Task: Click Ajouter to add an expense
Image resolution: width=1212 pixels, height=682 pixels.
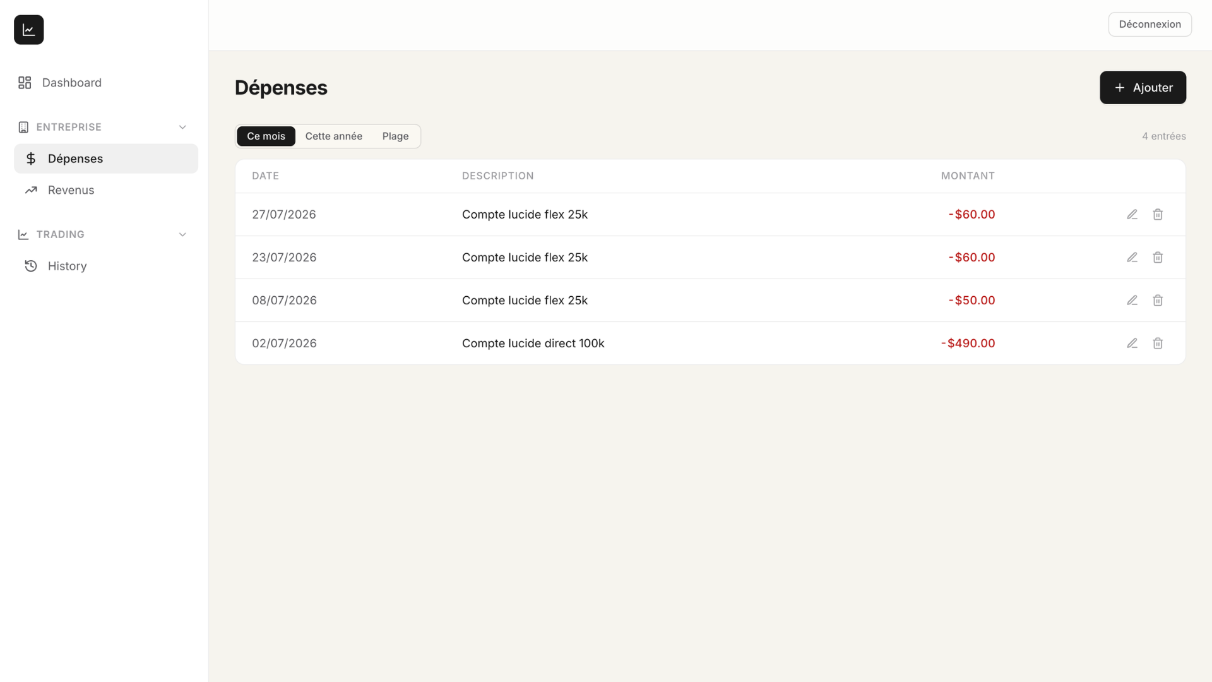Action: click(1143, 88)
